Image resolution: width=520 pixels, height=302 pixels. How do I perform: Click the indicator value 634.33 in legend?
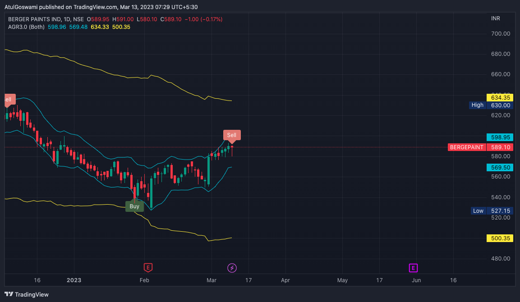pos(100,27)
